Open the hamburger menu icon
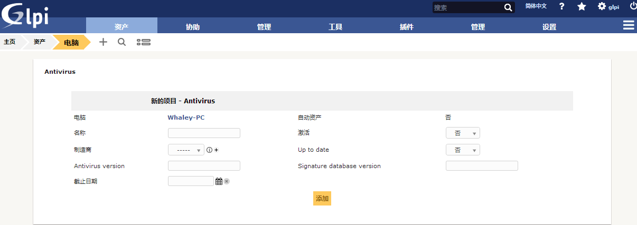Screen dimensions: 637x225 (x=629, y=25)
